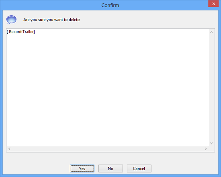Click the blank title bar area left of Confirm
Screen dimensions: 221x177
[51, 5]
